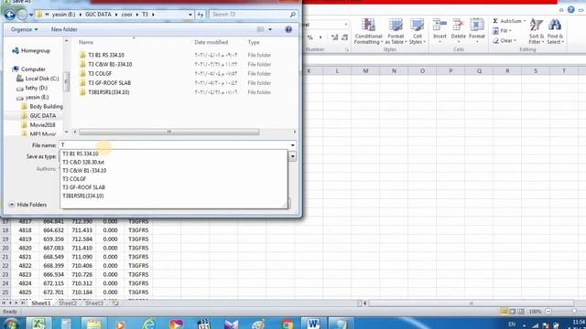Open Sort & Filter menu
This screenshot has width=586, height=329.
(x=537, y=31)
